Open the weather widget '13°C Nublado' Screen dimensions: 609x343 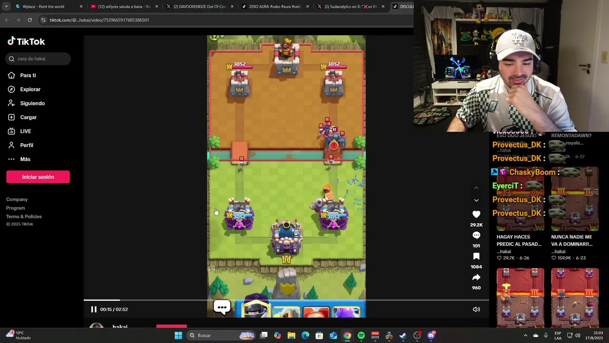tap(18, 335)
